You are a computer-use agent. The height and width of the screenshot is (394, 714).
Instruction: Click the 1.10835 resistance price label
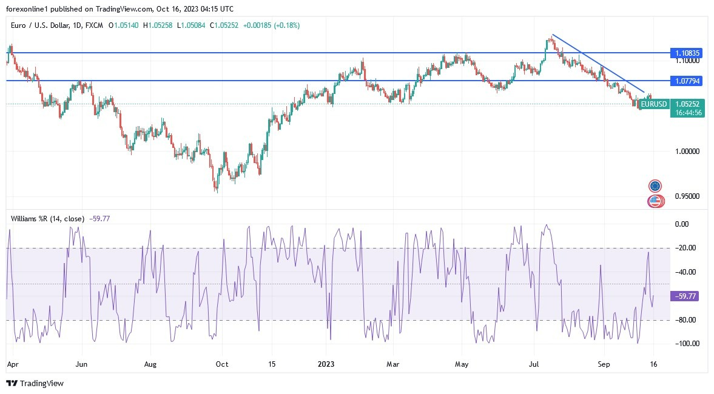pyautogui.click(x=687, y=53)
